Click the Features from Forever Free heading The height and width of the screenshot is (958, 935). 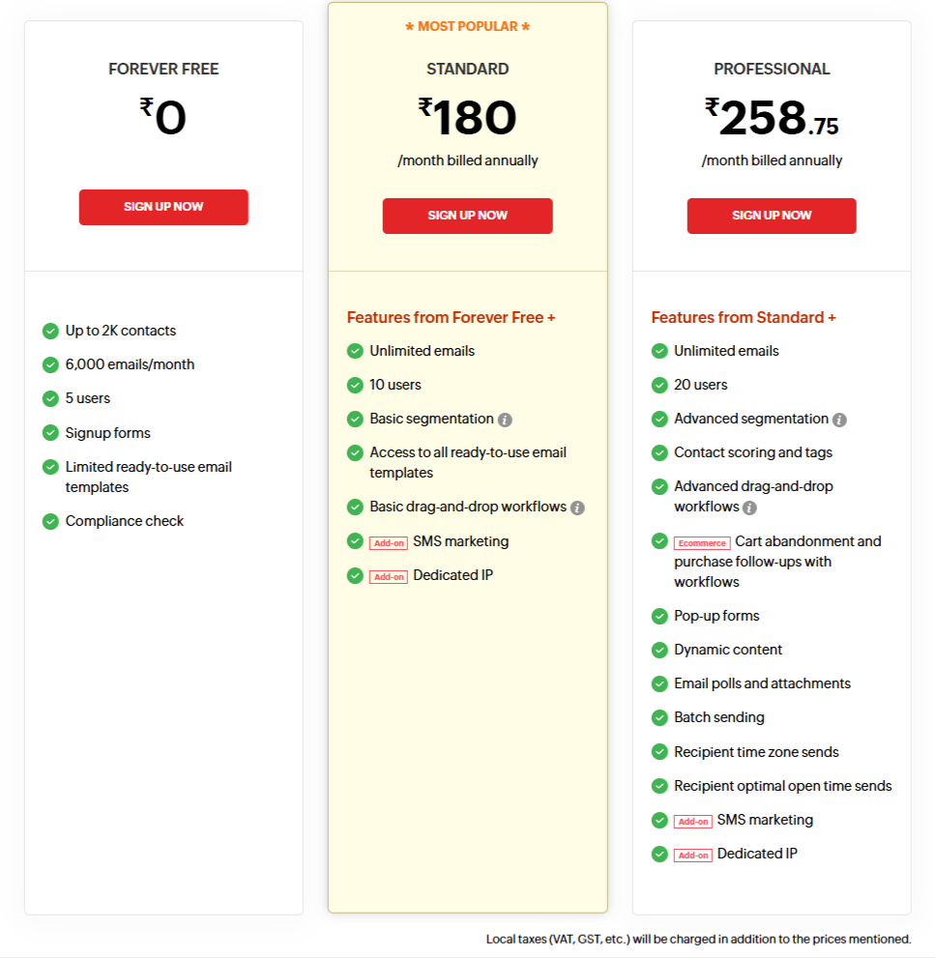coord(451,318)
